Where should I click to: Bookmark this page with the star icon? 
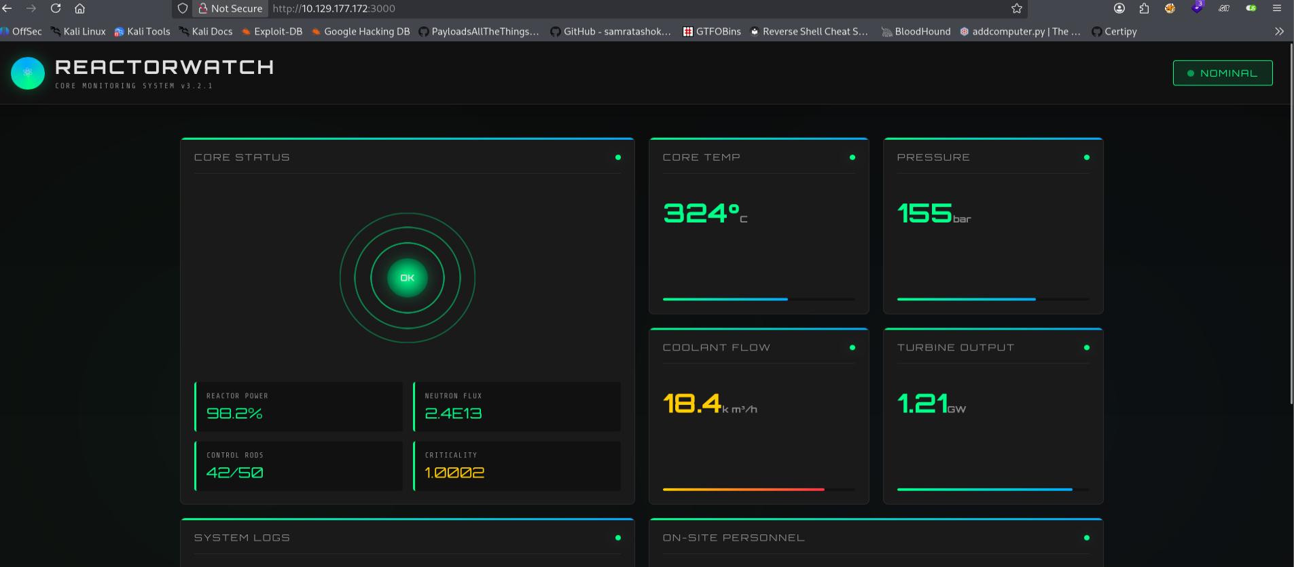click(1016, 8)
